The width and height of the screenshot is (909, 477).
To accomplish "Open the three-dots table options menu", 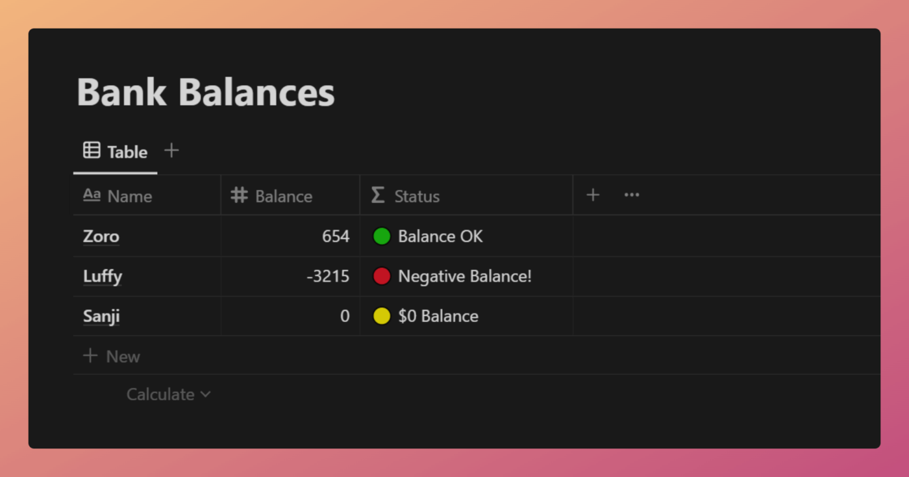I will click(x=631, y=195).
